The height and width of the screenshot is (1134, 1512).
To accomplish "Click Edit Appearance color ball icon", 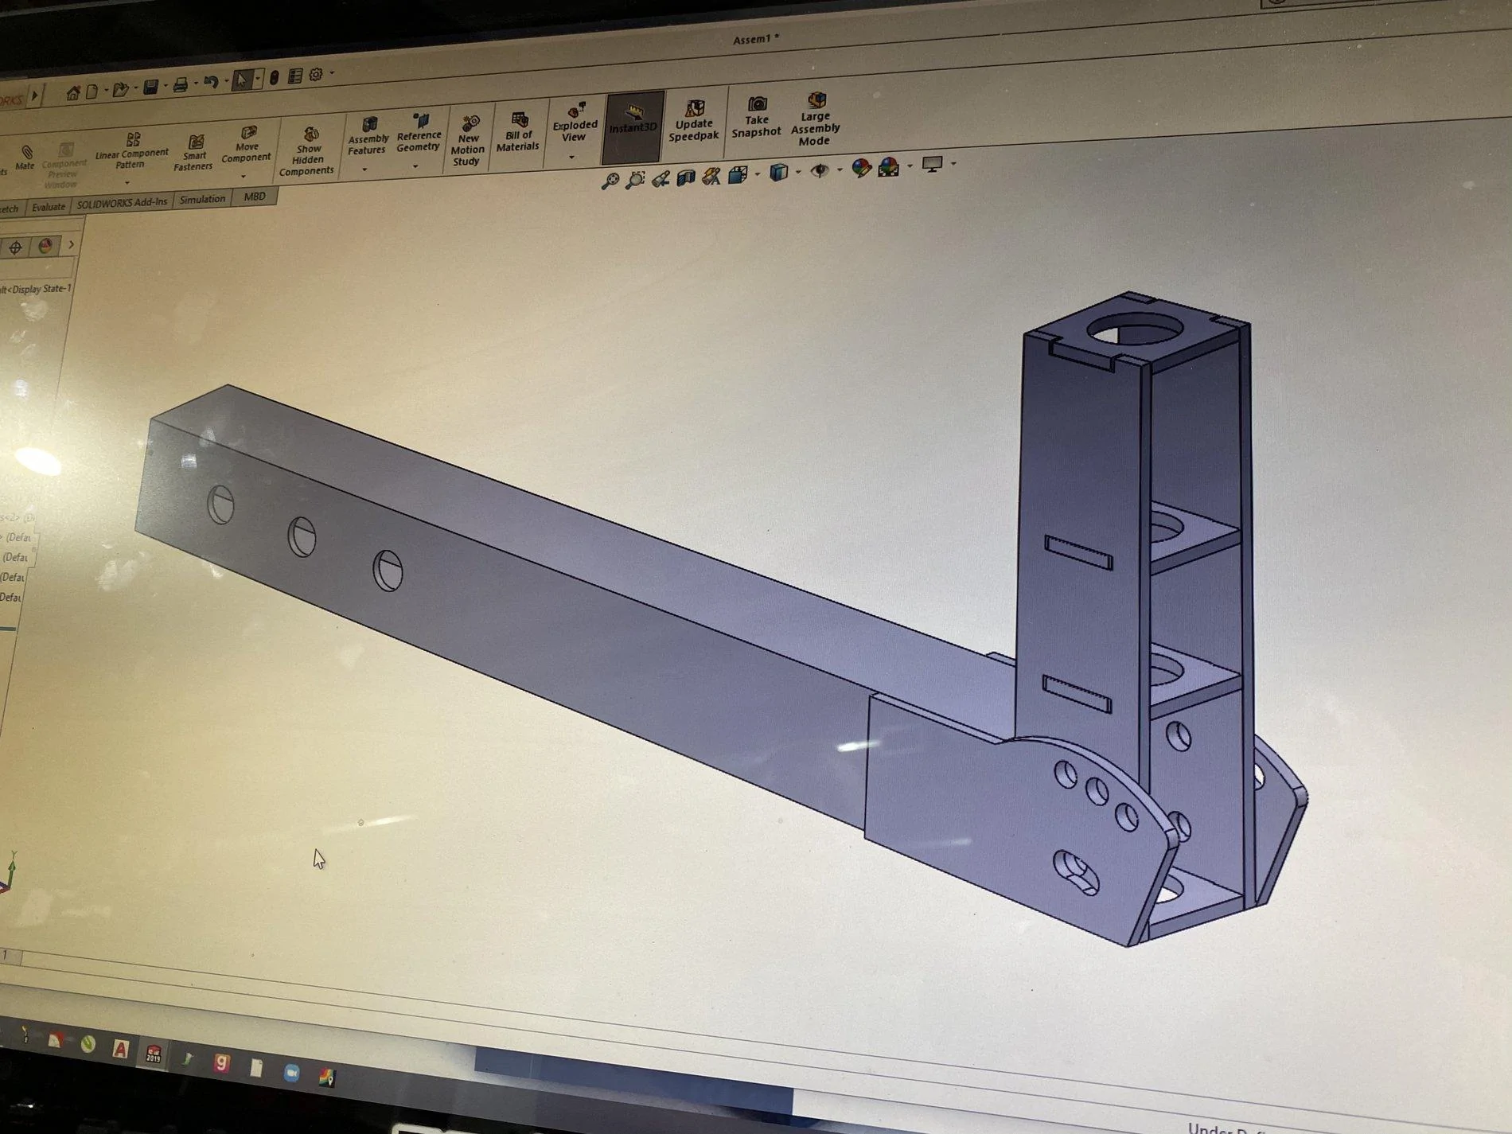I will 861,168.
